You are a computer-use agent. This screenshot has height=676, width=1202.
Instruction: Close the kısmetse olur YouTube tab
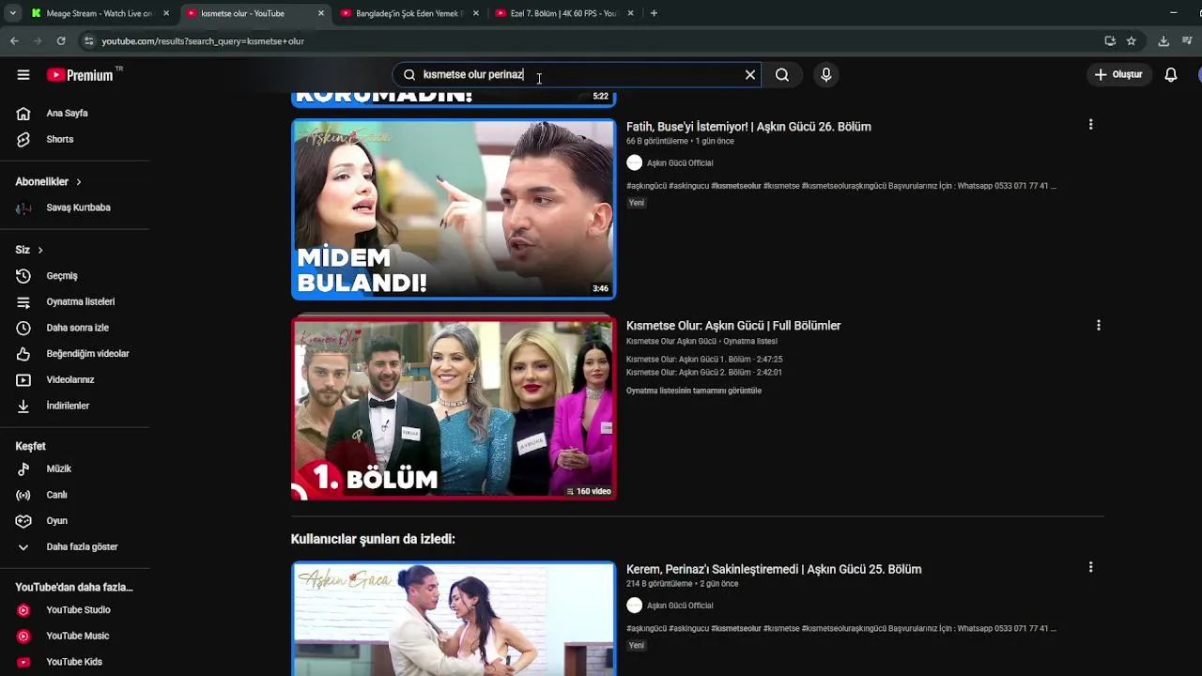(321, 13)
